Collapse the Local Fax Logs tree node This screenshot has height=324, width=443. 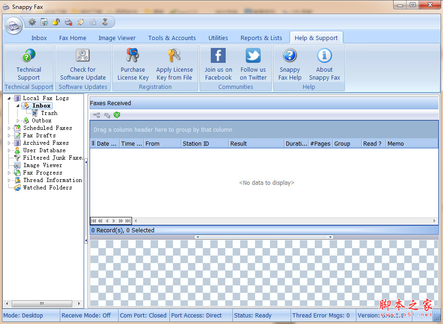pyautogui.click(x=9, y=98)
